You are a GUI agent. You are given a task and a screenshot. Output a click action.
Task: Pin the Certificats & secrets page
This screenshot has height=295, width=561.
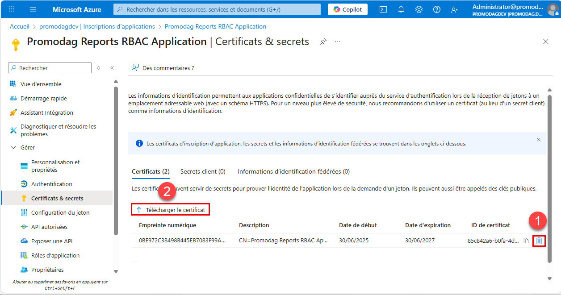pos(323,42)
